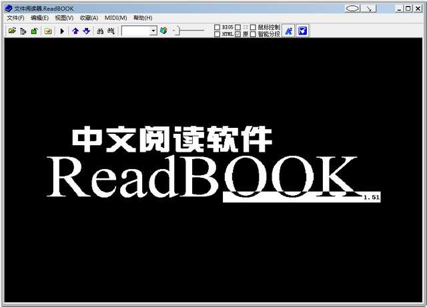This screenshot has height=307, width=427.
Task: Click the open file folder icon
Action: tap(12, 31)
